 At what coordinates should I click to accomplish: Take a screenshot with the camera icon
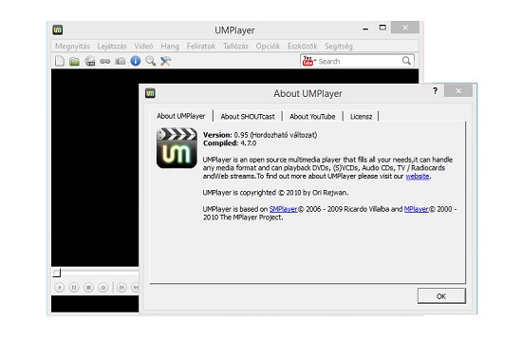(x=121, y=61)
